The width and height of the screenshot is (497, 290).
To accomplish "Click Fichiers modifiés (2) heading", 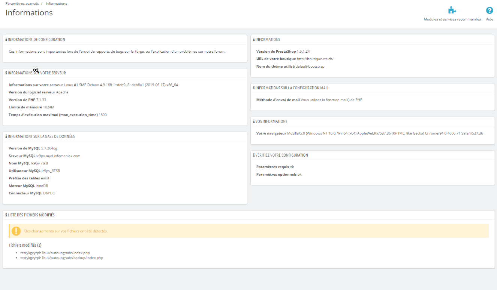I will click(25, 245).
